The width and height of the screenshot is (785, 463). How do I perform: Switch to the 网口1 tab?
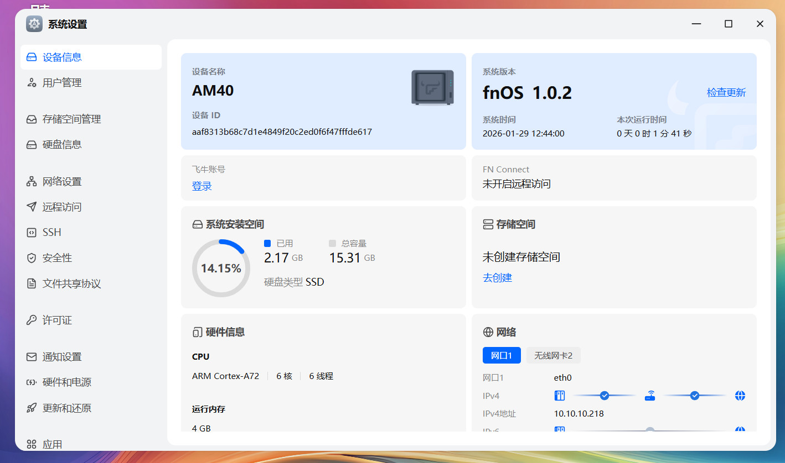[x=501, y=355]
